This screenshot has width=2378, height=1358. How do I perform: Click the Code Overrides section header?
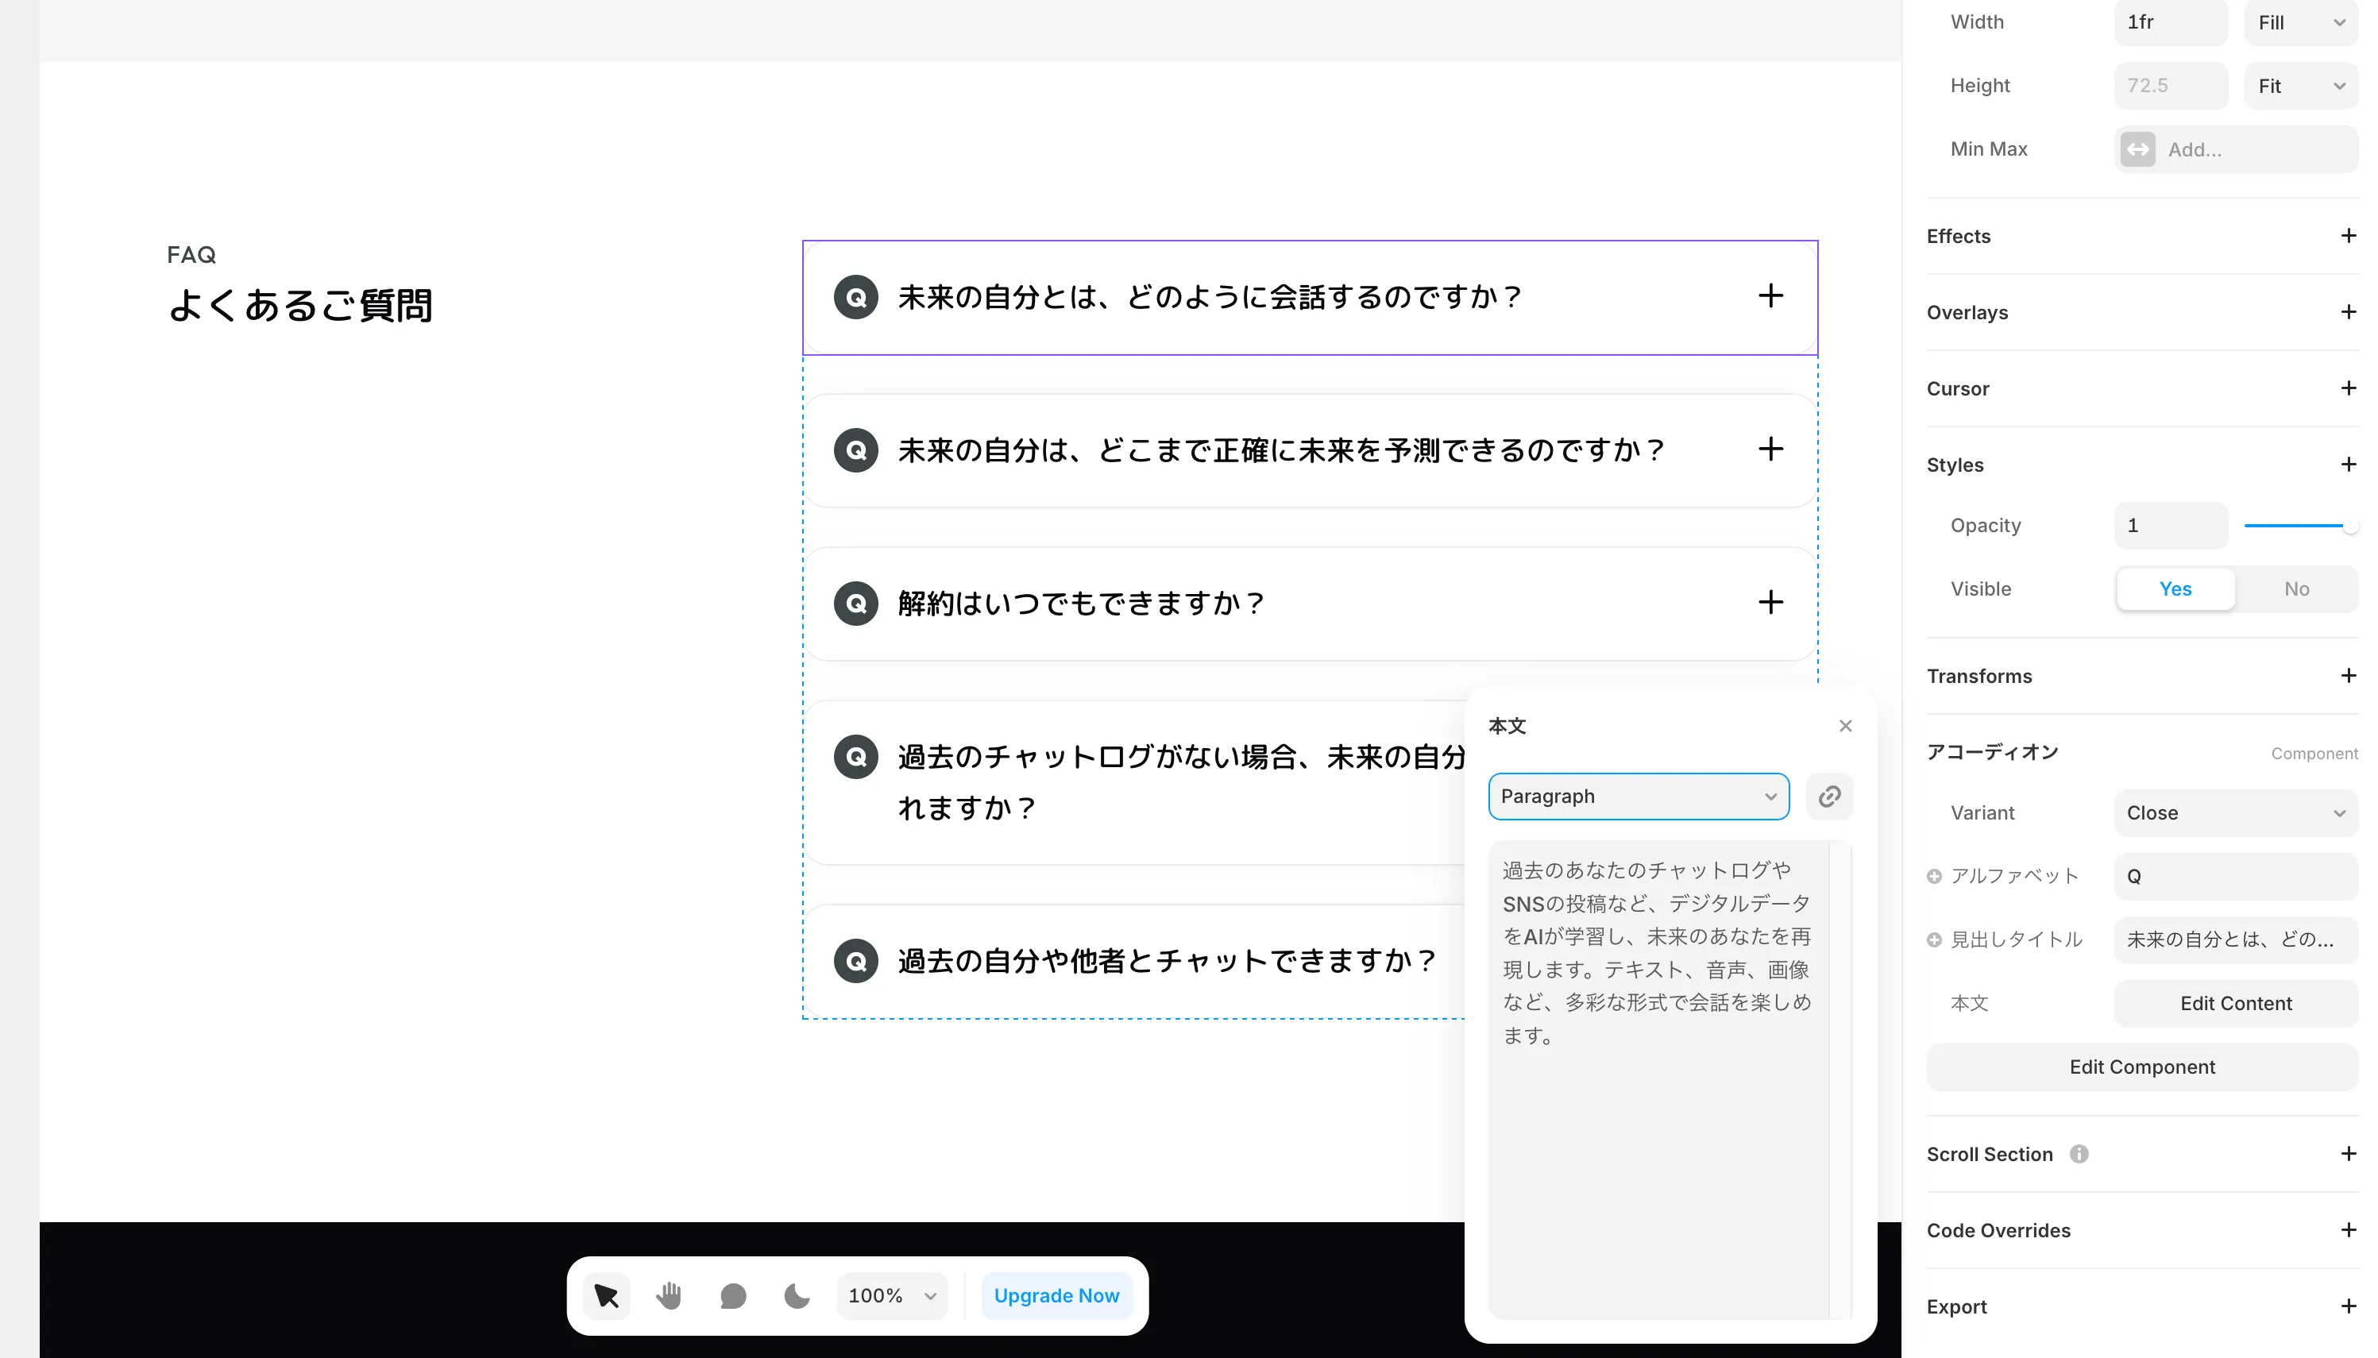pyautogui.click(x=1998, y=1231)
